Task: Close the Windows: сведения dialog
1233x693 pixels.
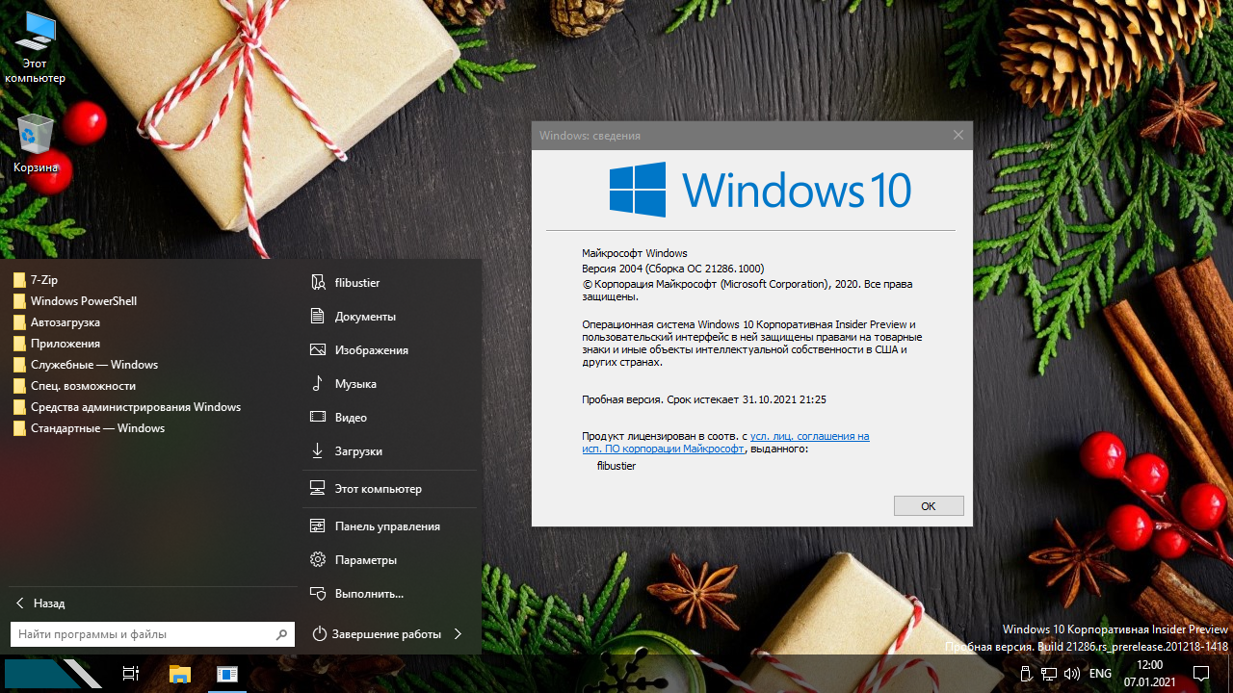Action: point(958,136)
